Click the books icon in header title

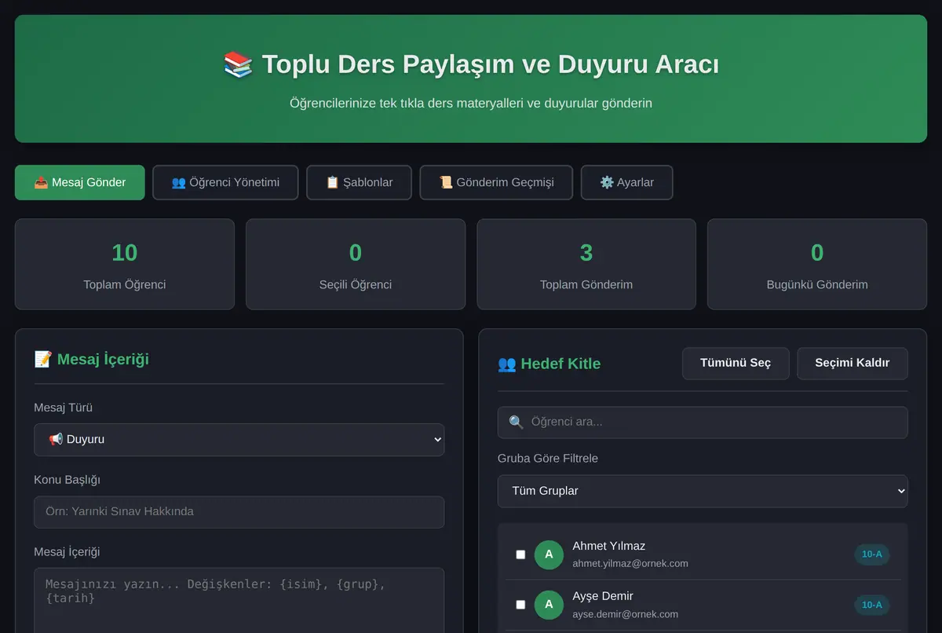[x=238, y=64]
